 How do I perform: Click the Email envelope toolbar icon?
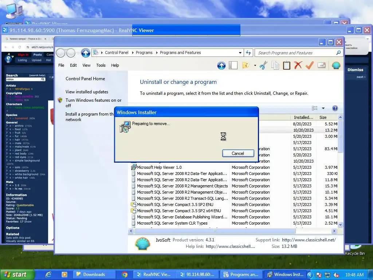point(321,65)
